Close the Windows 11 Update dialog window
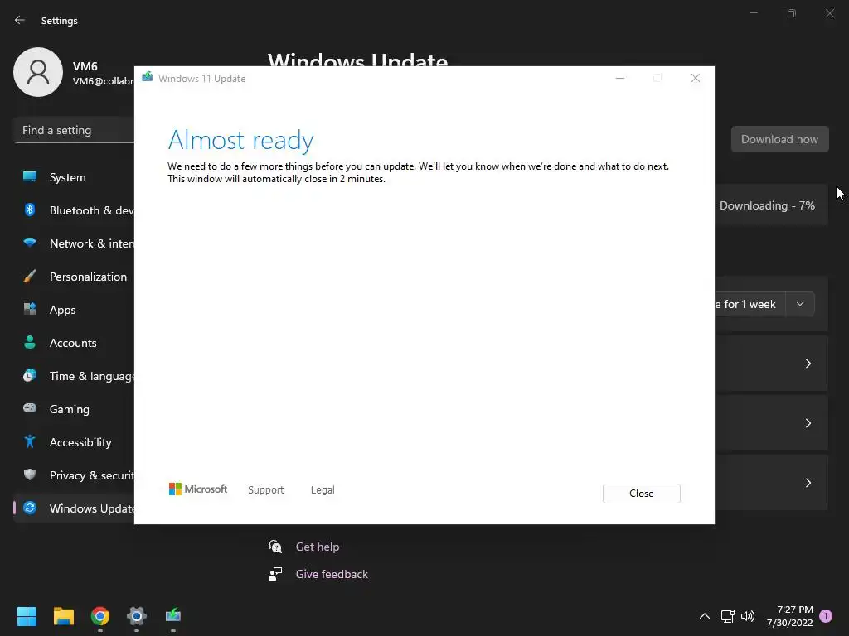 696,79
